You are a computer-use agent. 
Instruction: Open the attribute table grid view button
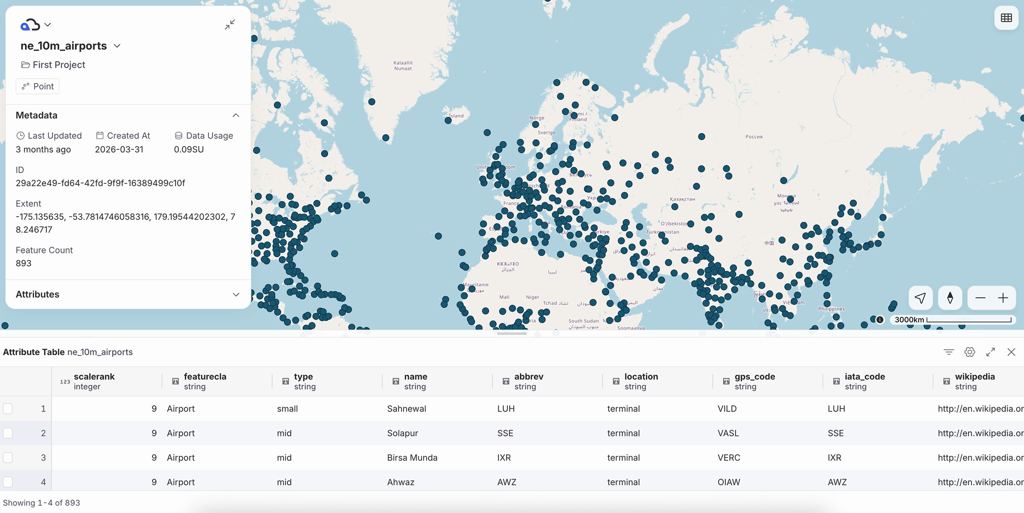[x=1007, y=18]
